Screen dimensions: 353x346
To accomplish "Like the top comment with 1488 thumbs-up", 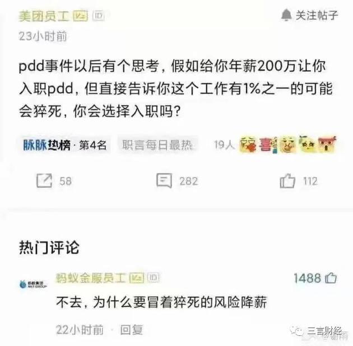I will [x=331, y=278].
